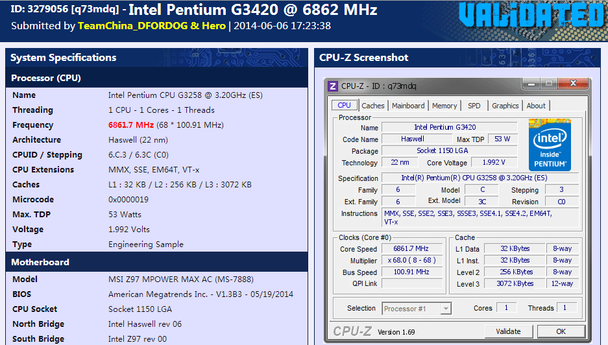Click the CPU-Z purple Z window icon

(333, 86)
